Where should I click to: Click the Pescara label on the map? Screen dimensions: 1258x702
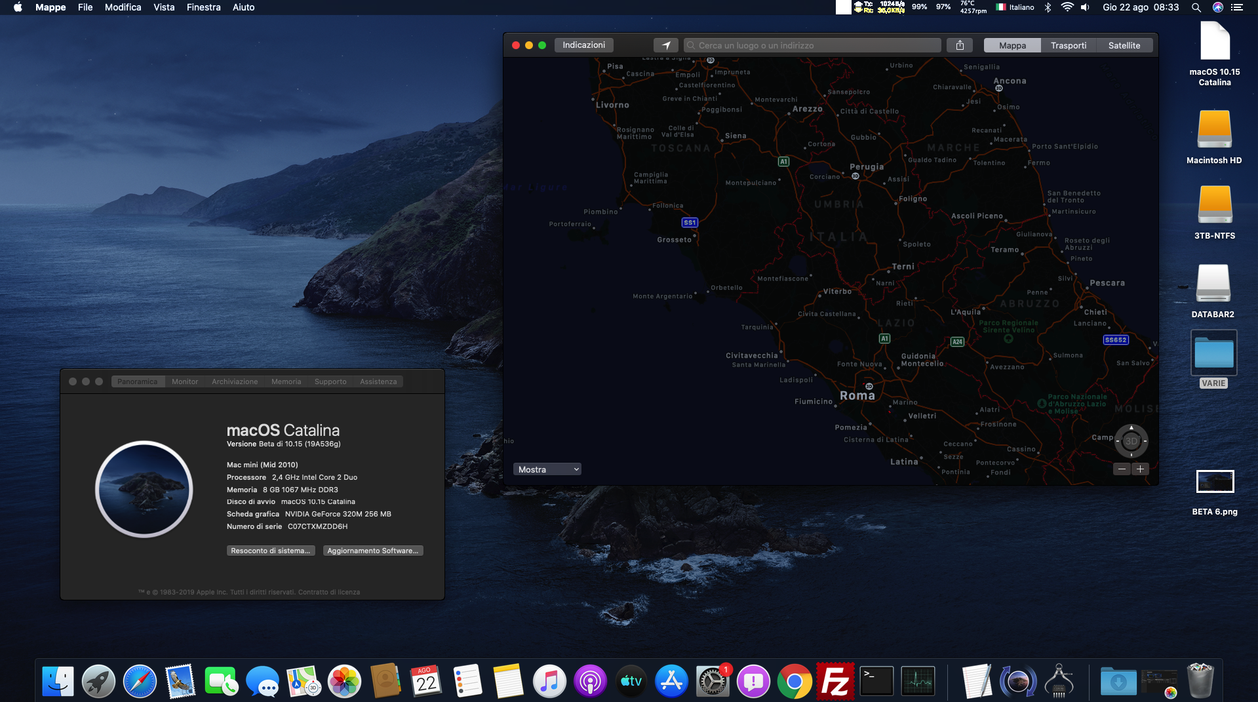point(1107,283)
